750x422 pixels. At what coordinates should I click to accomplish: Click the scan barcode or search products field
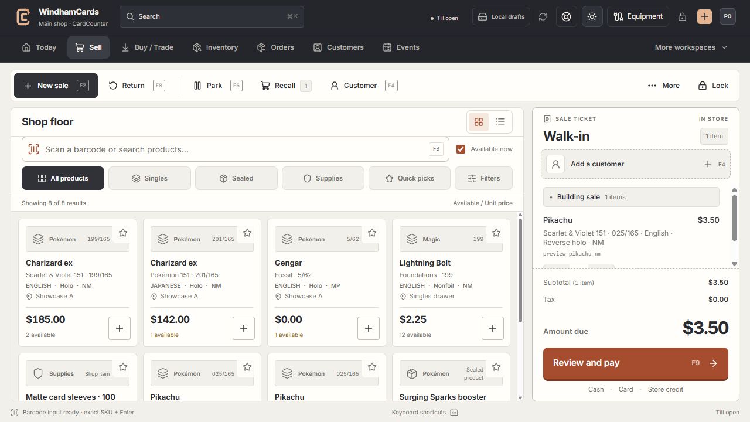(236, 149)
